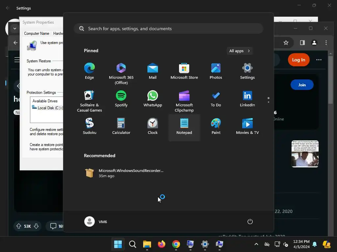Image resolution: width=337 pixels, height=252 pixels.
Task: Open the VM6 user account menu
Action: click(96, 221)
